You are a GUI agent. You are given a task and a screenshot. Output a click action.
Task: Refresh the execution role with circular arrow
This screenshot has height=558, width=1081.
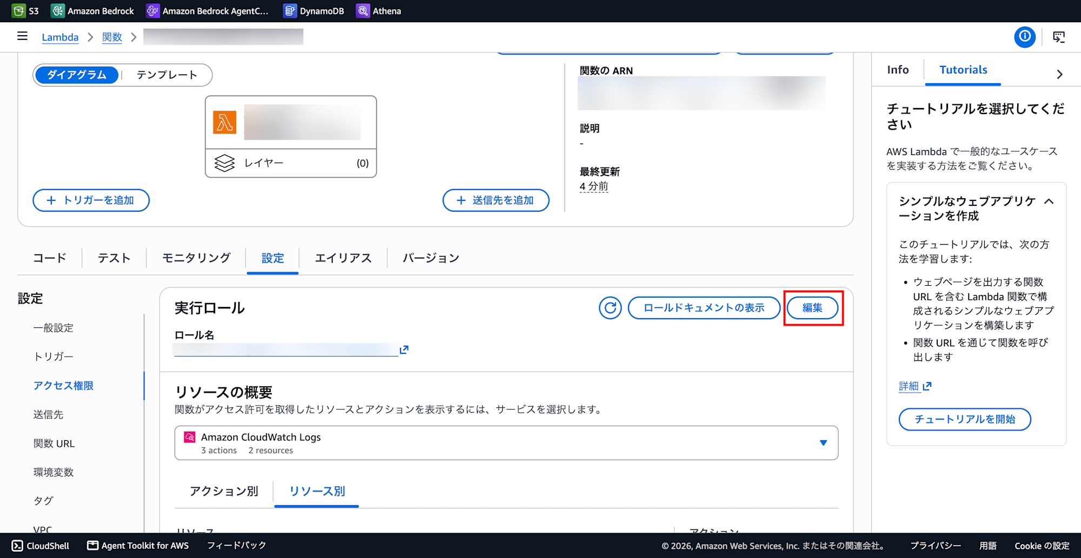(x=610, y=308)
